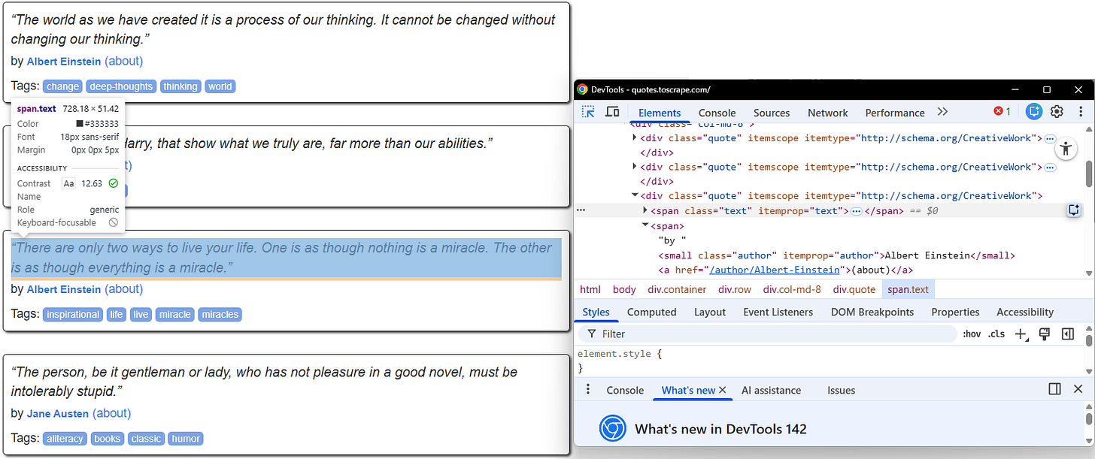
Task: Open the Console tab in the bottom drawer
Action: tap(625, 390)
